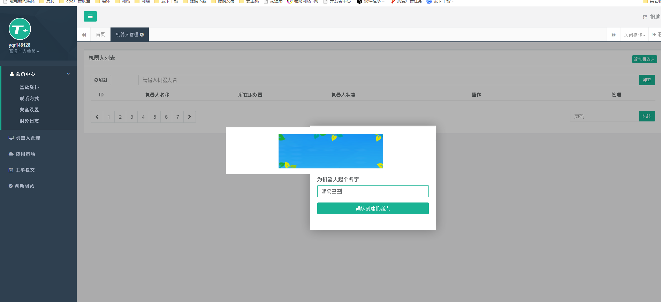This screenshot has height=302, width=661.
Task: Click the 跳转 page jump button
Action: point(647,116)
